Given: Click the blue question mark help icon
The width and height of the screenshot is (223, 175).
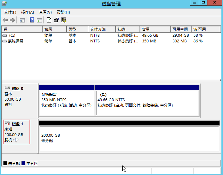Looking at the screenshot, I should (x=32, y=20).
